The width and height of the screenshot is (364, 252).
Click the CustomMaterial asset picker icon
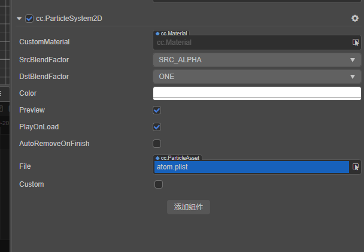(356, 42)
